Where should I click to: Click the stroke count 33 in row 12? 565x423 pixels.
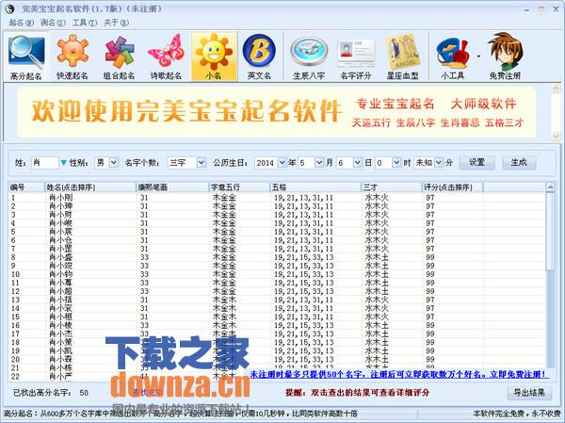(x=144, y=291)
